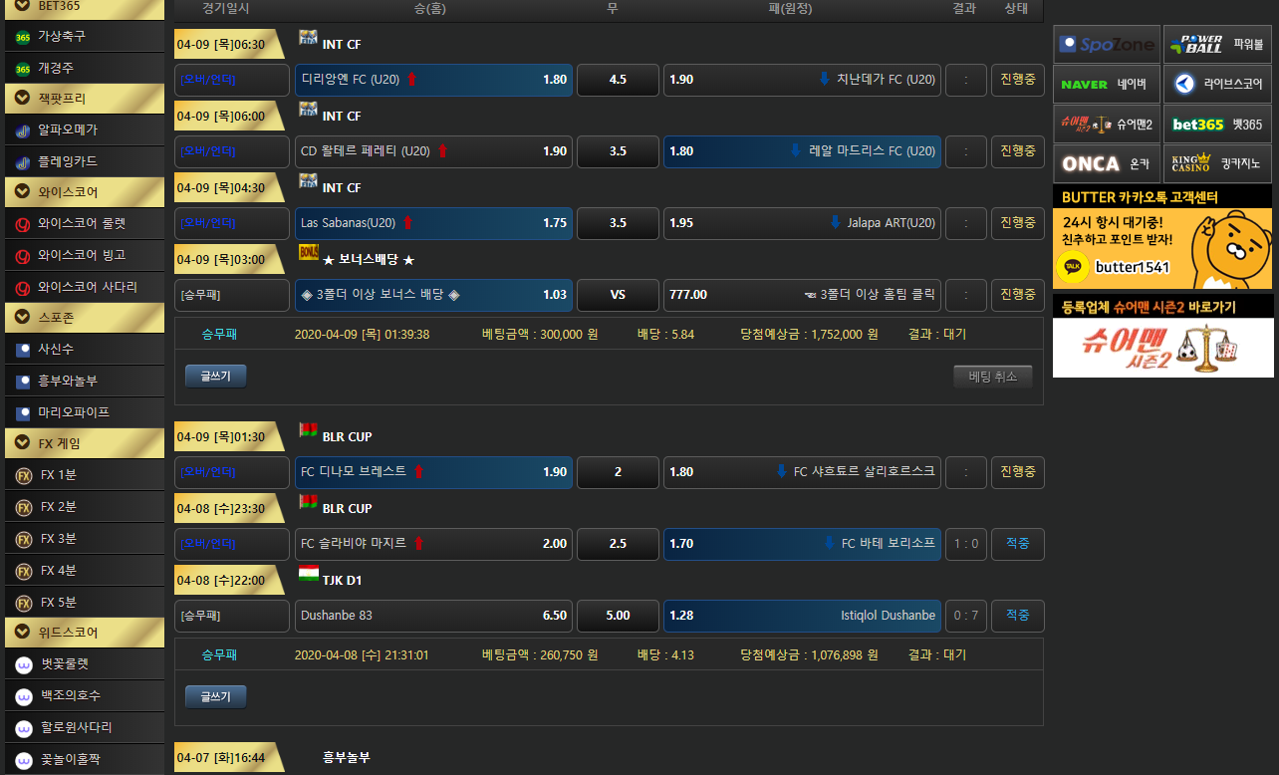
Task: Collapse the FX 게임 sidebar section
Action: 23,443
